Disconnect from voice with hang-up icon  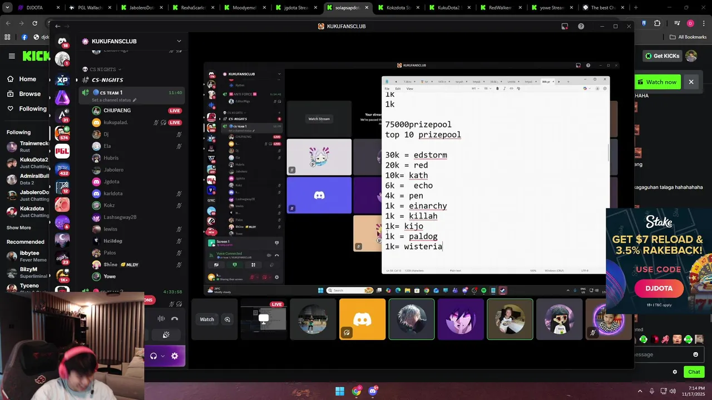click(175, 319)
